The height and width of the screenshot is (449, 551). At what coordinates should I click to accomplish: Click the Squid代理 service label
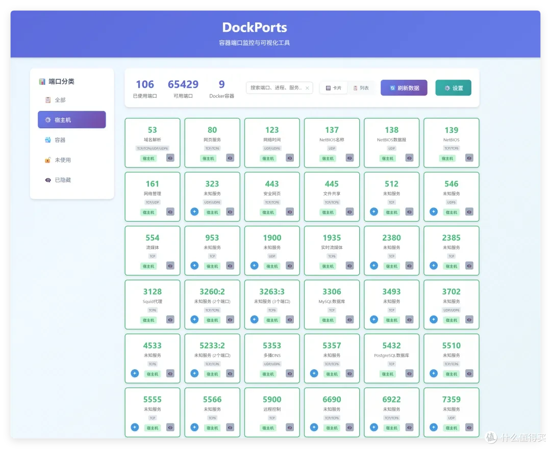152,301
